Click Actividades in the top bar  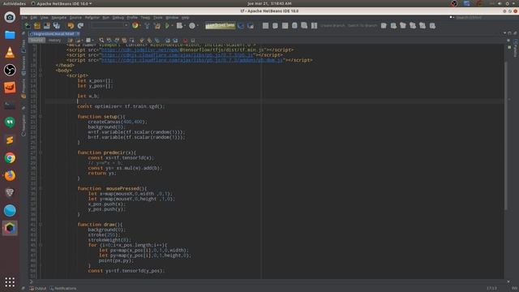(15, 3)
